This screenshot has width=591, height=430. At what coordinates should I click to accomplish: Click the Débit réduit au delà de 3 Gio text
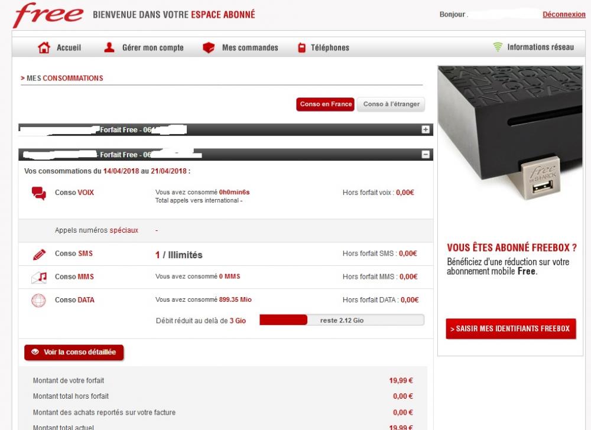point(201,321)
